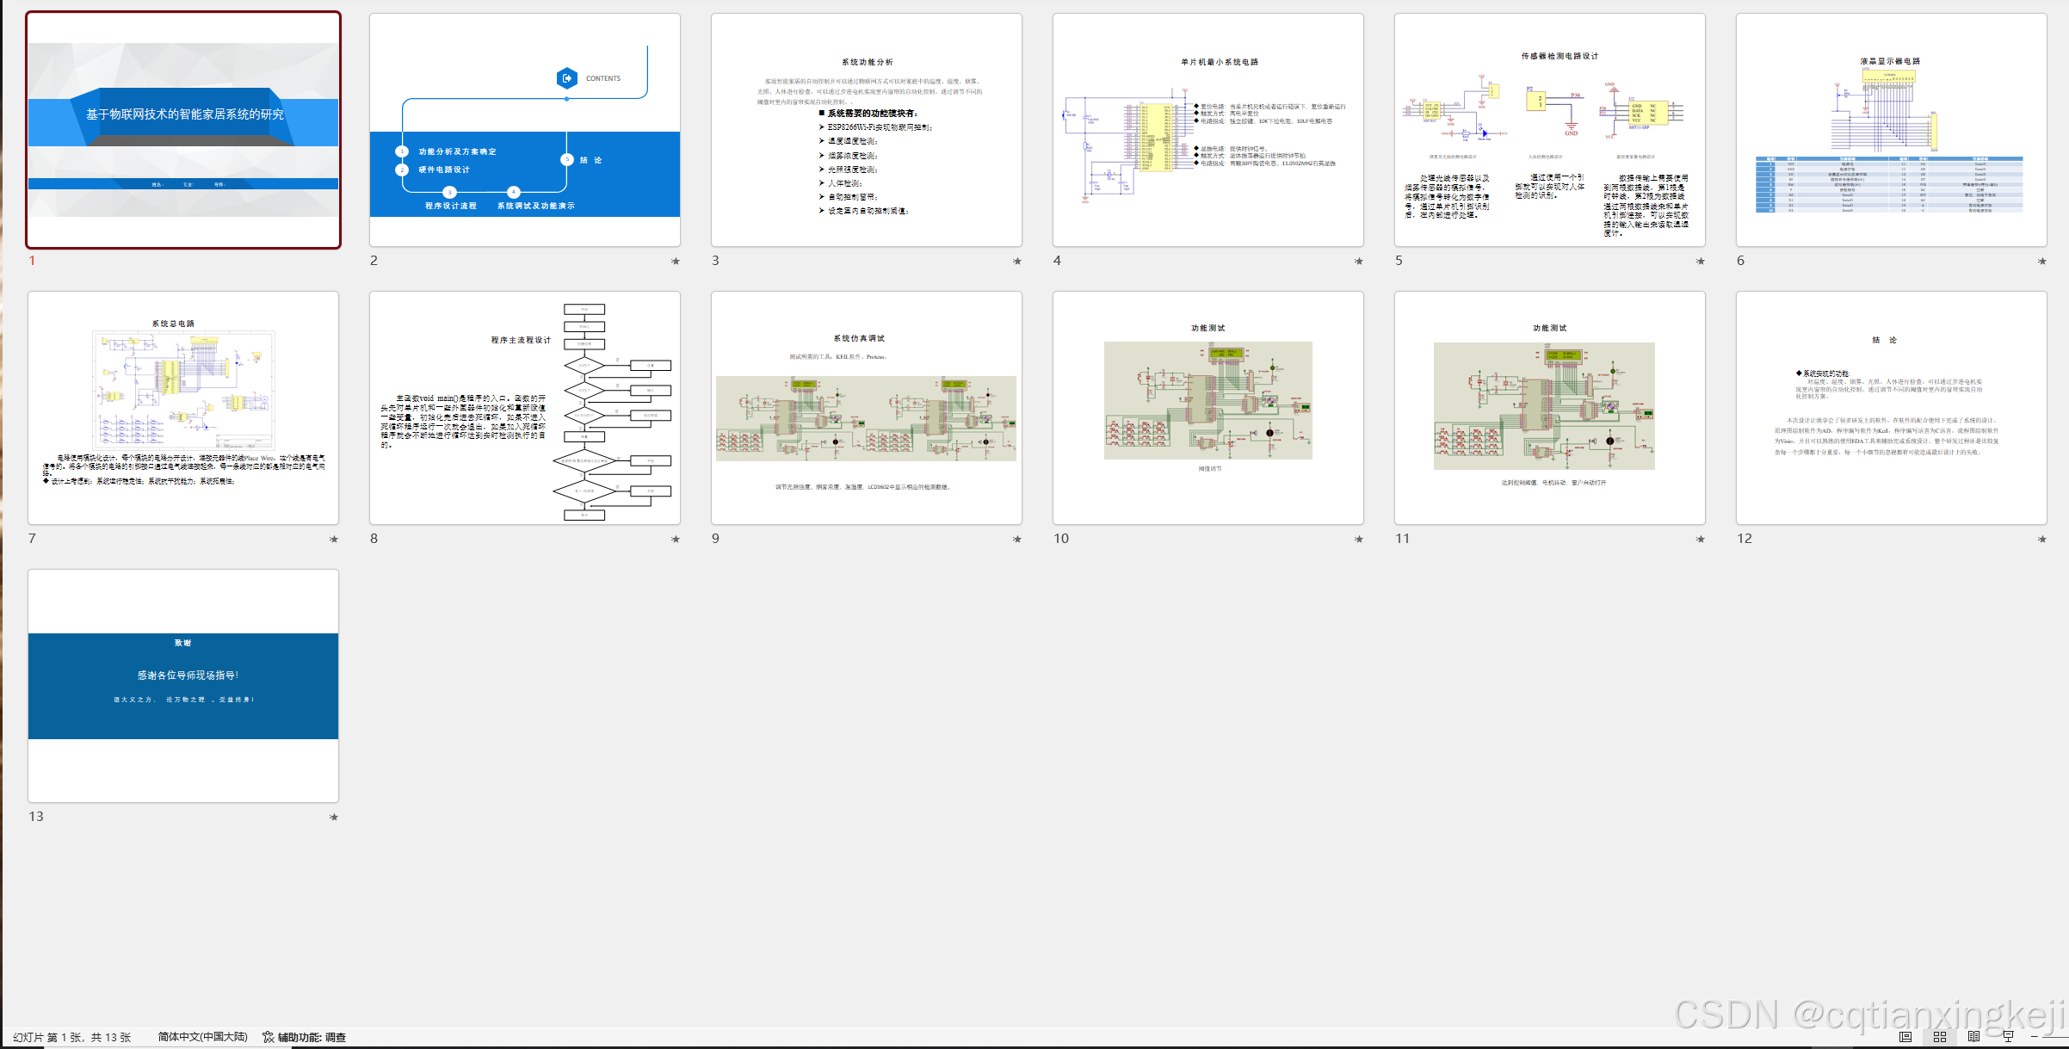2069x1049 pixels.
Task: Select 结论 conclusion slide 12
Action: point(1892,408)
